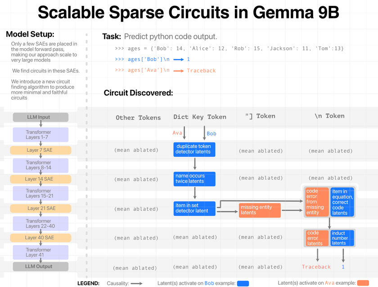The width and height of the screenshot is (378, 287).
Task: Click the Layer 14 SAE box
Action: [x=40, y=179]
